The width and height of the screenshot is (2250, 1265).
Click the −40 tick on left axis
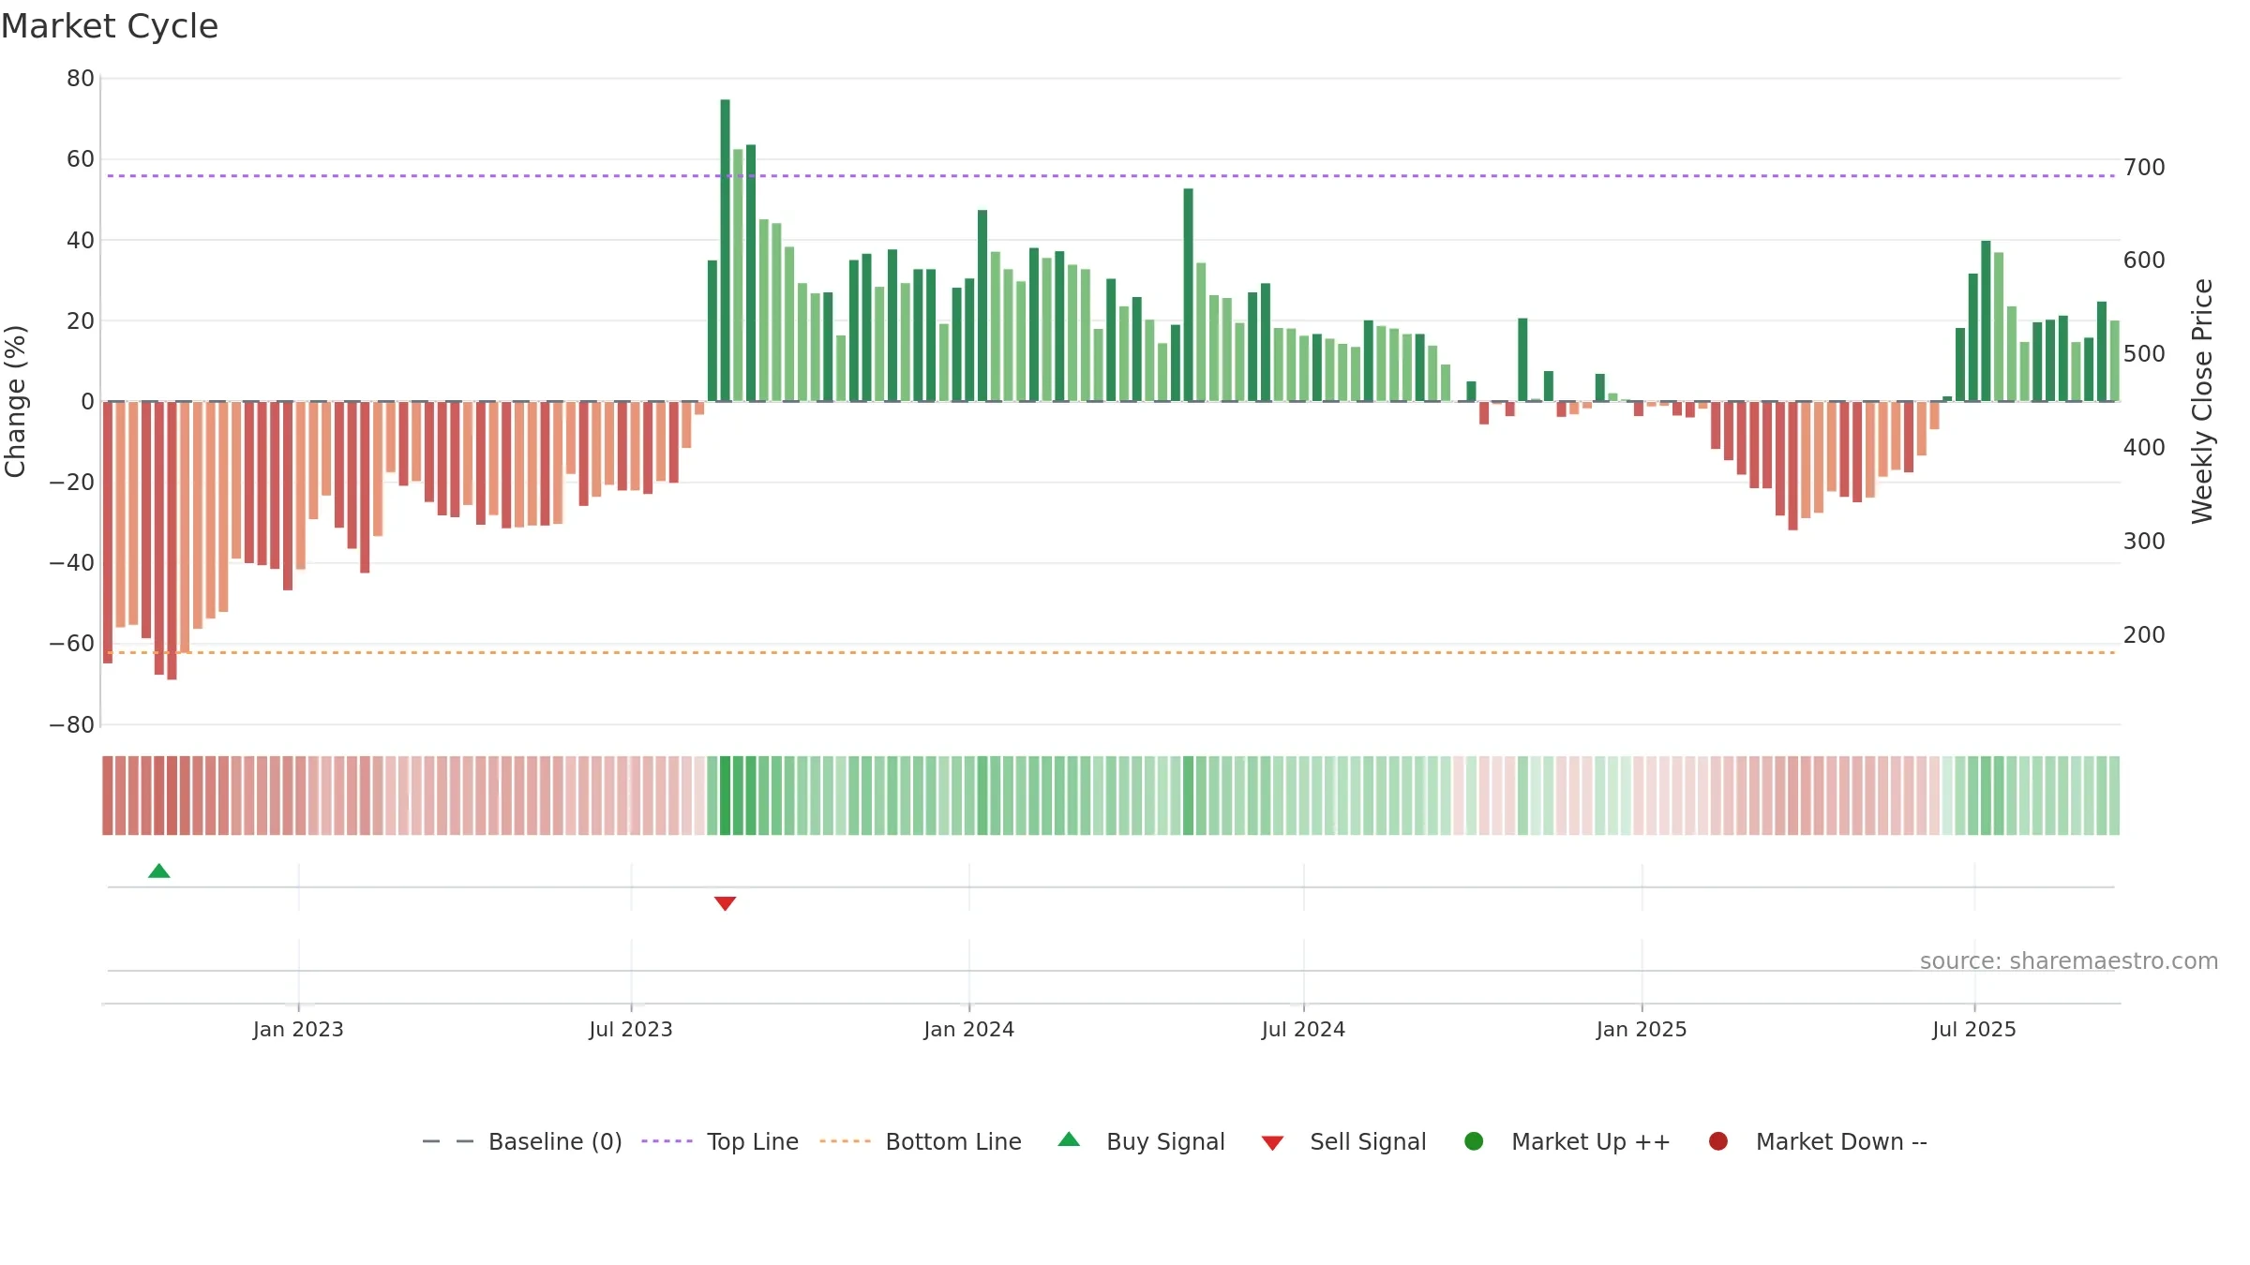coord(72,563)
